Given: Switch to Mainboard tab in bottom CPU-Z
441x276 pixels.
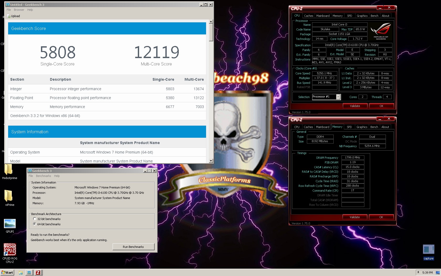Looking at the screenshot, I should click(323, 127).
